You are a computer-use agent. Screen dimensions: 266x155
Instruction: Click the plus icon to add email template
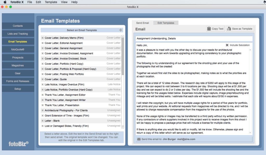tap(121, 30)
